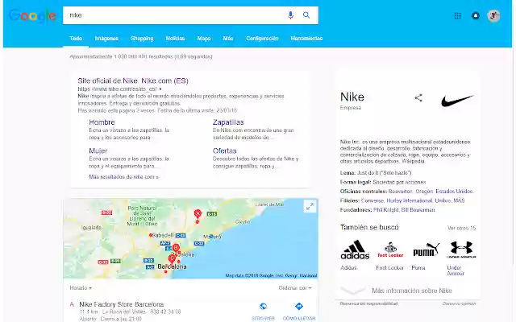The image size is (516, 322).
Task: Click the Beaverton headquarters link
Action: [400, 192]
